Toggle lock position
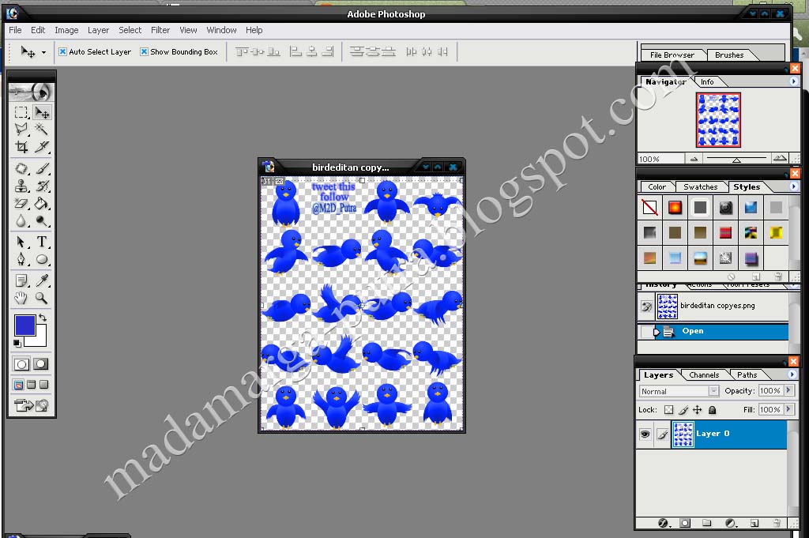The height and width of the screenshot is (538, 809). coord(697,410)
